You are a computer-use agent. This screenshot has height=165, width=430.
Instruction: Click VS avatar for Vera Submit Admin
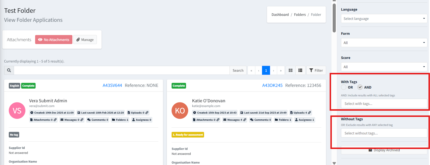(x=17, y=111)
